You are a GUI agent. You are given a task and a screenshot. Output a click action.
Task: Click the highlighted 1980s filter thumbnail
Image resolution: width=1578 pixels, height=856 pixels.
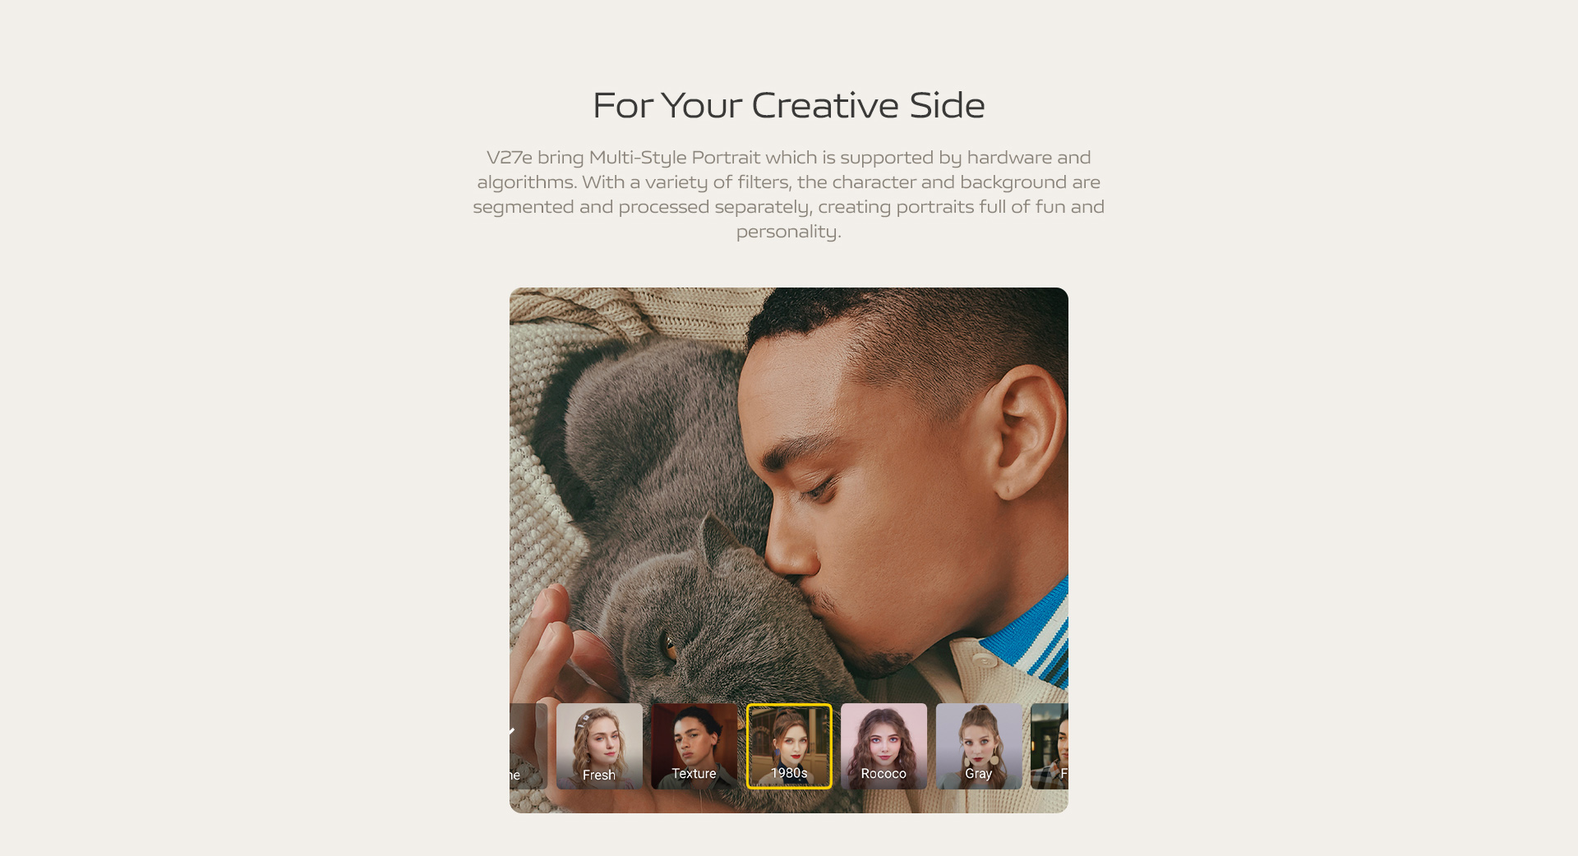[789, 746]
